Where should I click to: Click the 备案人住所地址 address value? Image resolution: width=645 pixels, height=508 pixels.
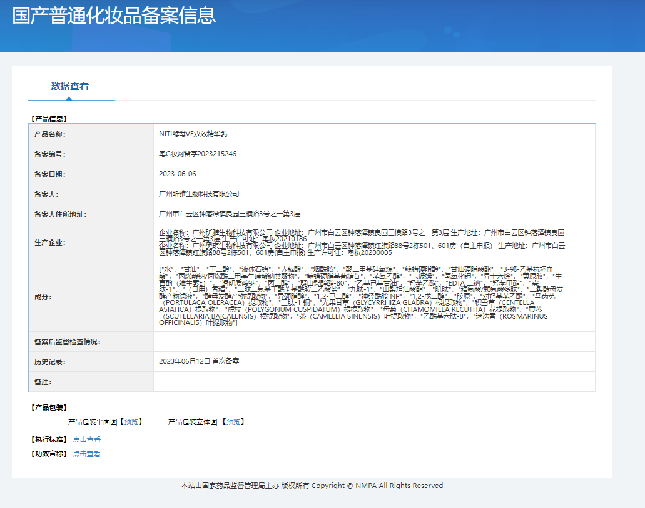pyautogui.click(x=230, y=214)
